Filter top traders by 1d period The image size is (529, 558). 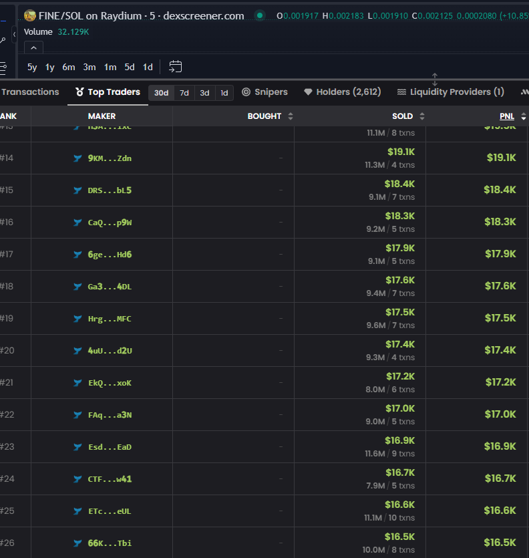point(224,93)
